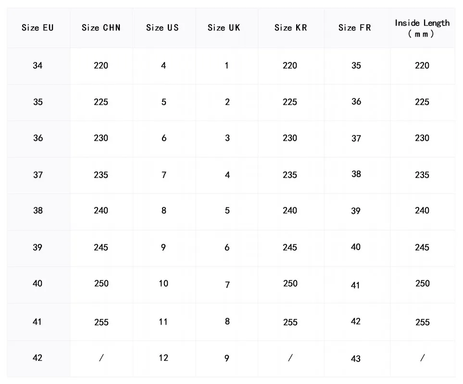Select FR size 43 cell
Viewport: 463px width, 384px height.
click(x=356, y=359)
